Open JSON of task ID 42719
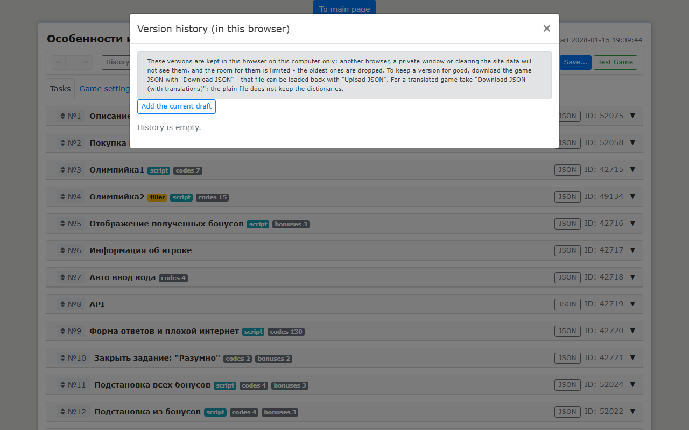 click(x=567, y=304)
